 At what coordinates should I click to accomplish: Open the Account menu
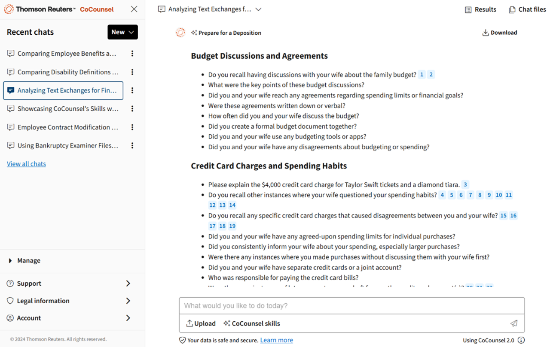click(x=69, y=318)
